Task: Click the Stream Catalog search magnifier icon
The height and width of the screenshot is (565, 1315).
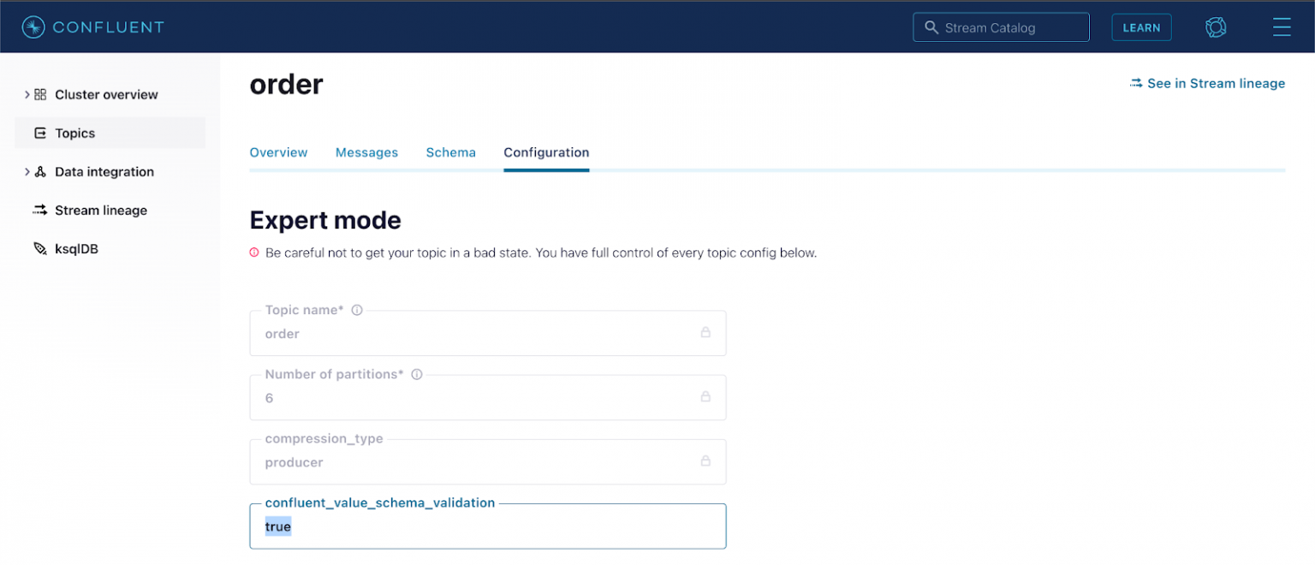Action: click(931, 27)
